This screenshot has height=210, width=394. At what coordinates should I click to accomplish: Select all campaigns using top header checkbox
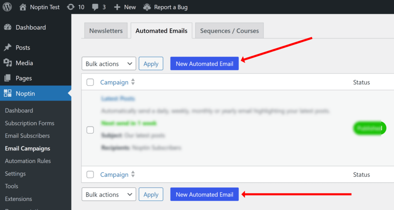pos(90,82)
